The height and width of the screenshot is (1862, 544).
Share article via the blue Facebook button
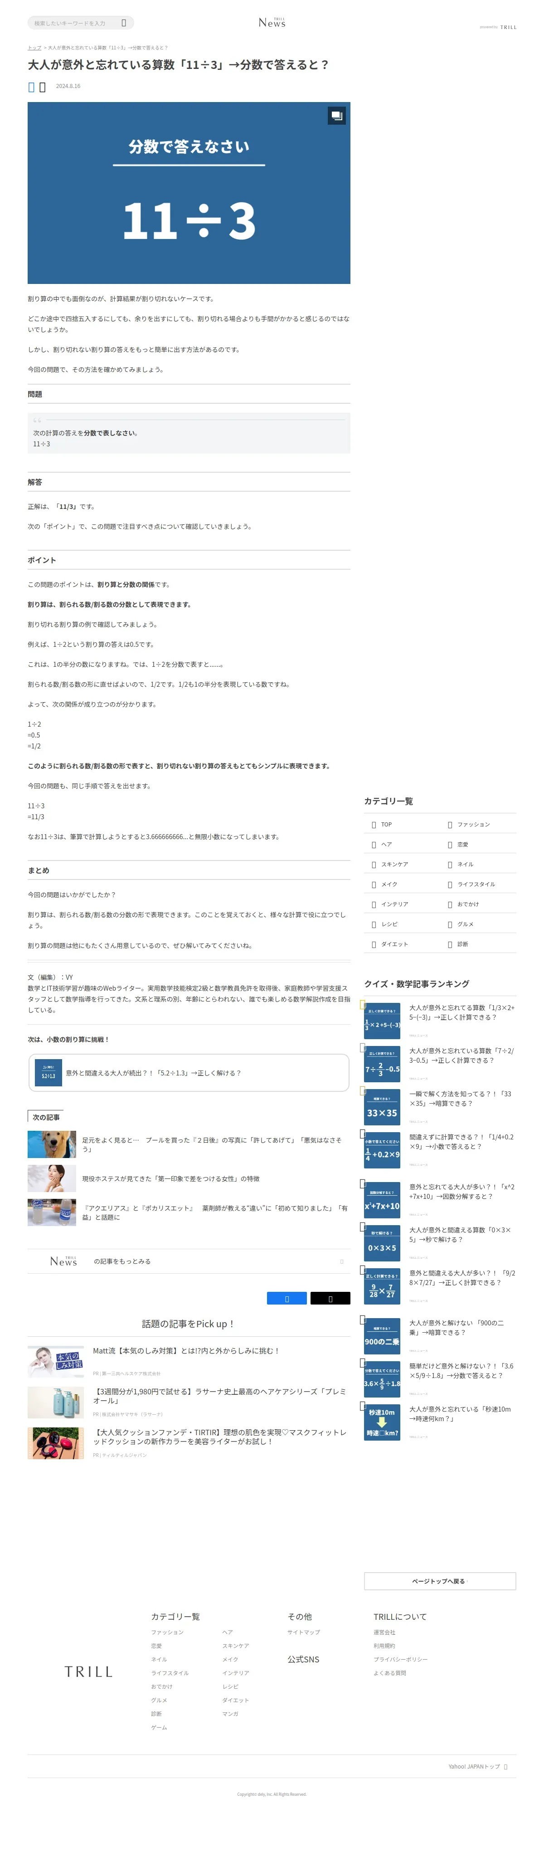(x=287, y=1299)
